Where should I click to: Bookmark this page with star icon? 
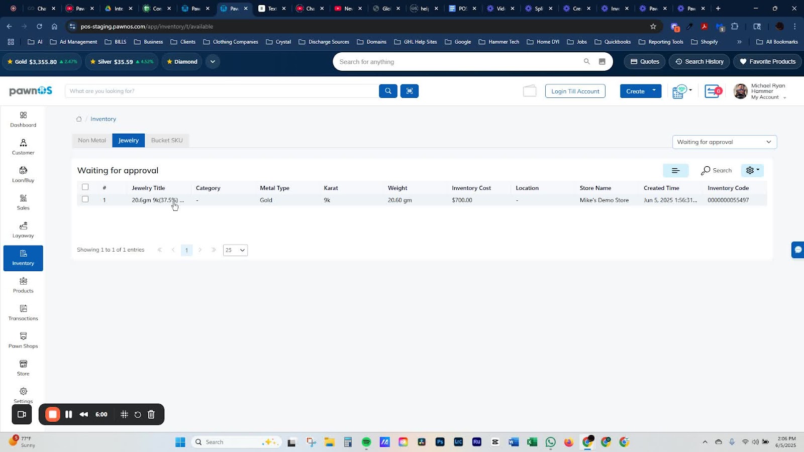pyautogui.click(x=653, y=27)
